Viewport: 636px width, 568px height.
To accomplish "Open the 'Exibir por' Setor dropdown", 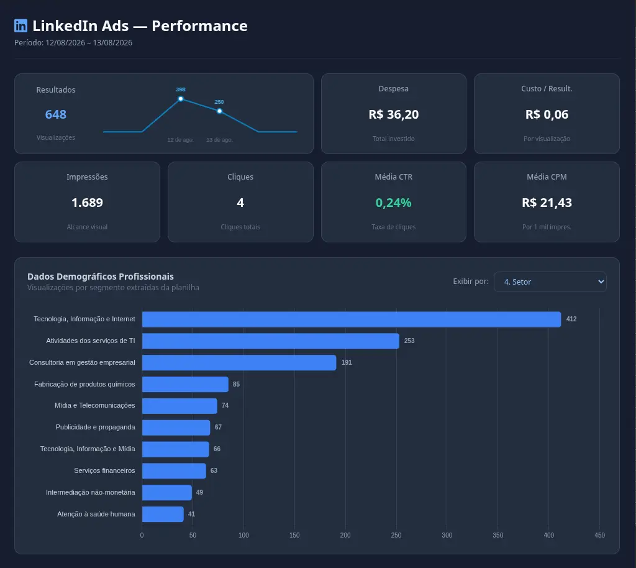I will tap(550, 282).
